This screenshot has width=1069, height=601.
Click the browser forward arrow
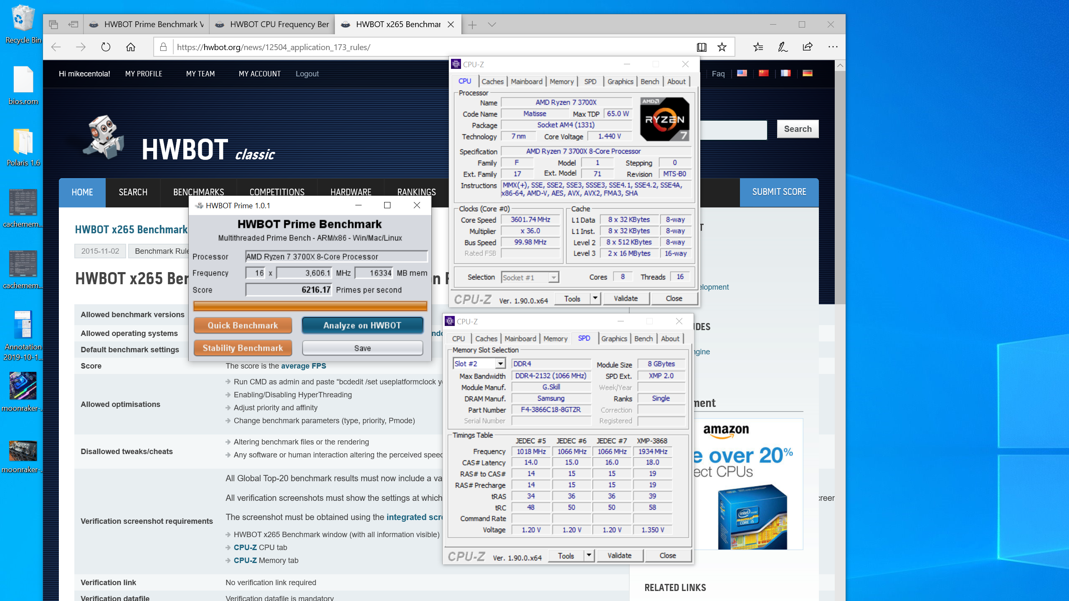tap(81, 47)
